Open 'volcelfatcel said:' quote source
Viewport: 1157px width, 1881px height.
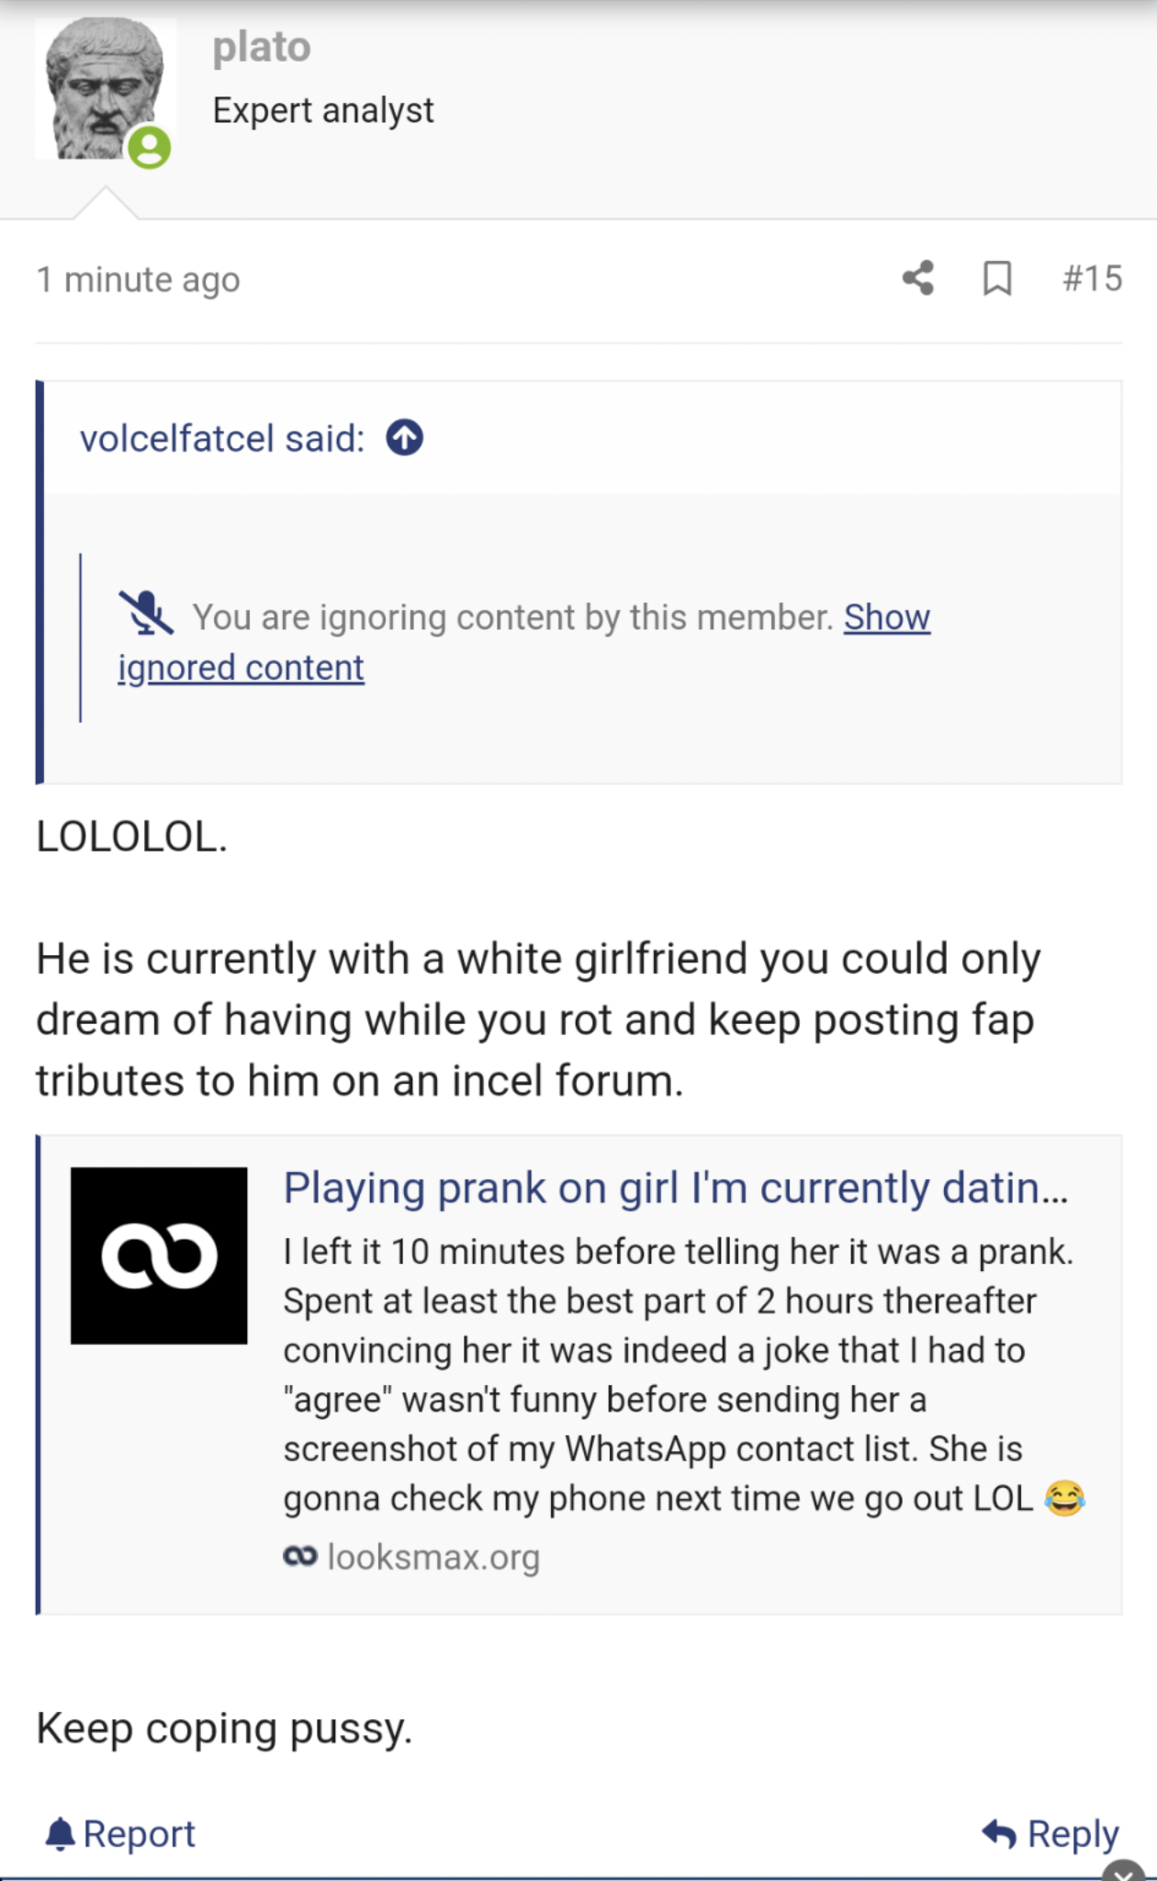point(222,438)
